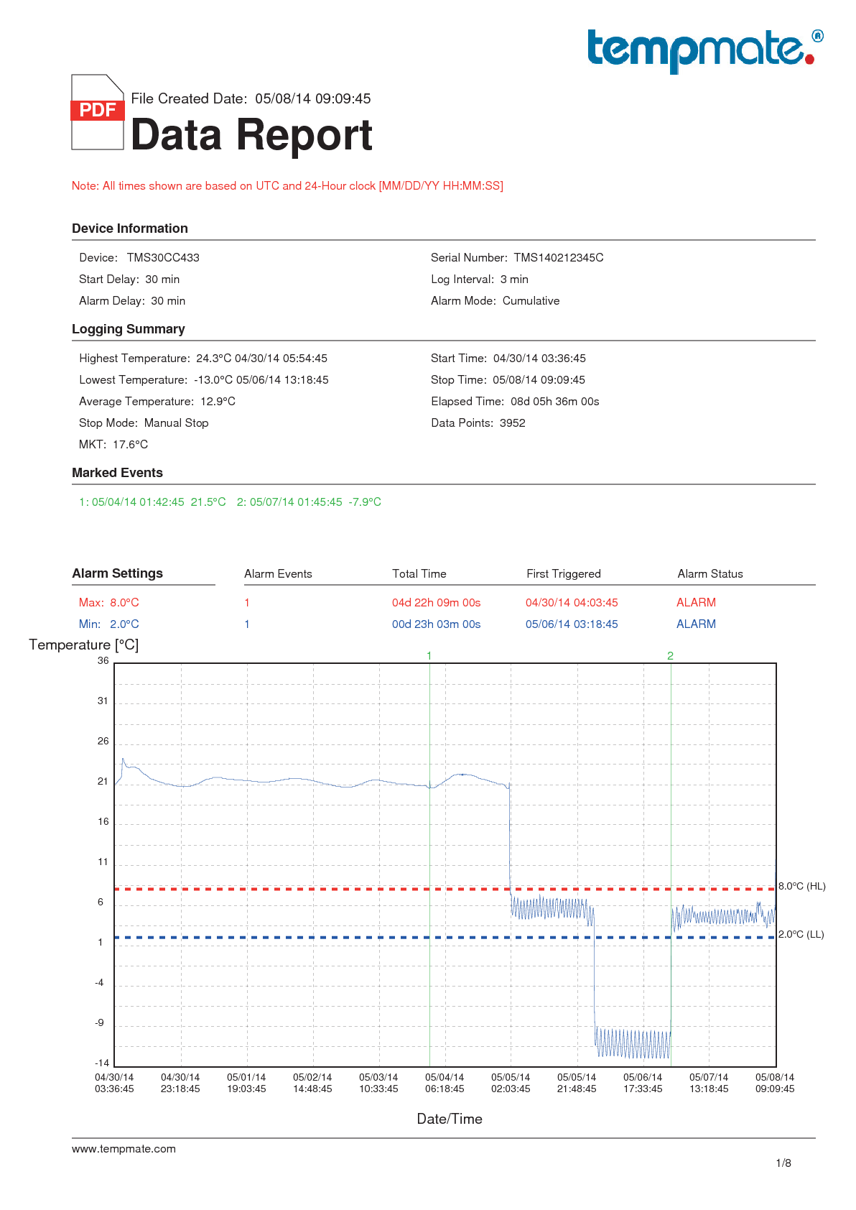Click the Logging Summary section heading
Viewport: 856px width, 1210px height.
pyautogui.click(x=129, y=329)
